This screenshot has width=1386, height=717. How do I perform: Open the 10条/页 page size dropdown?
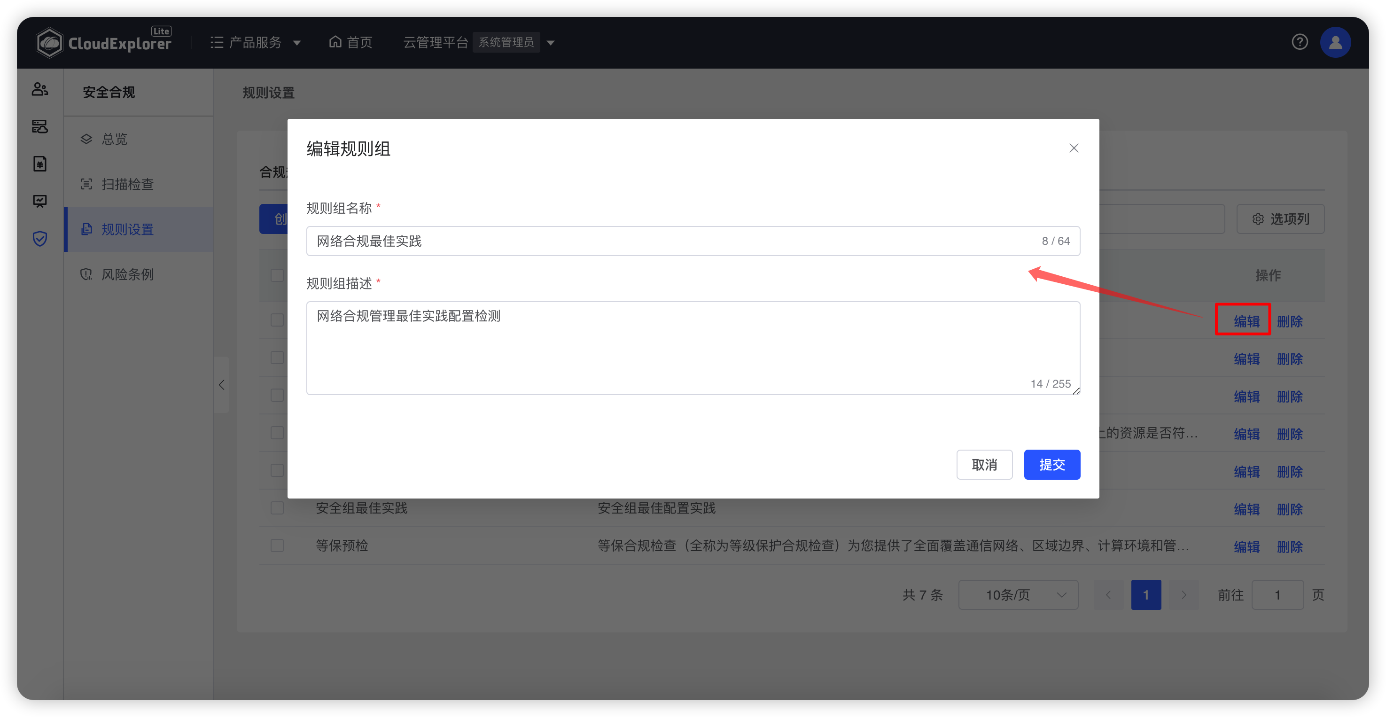point(1018,594)
